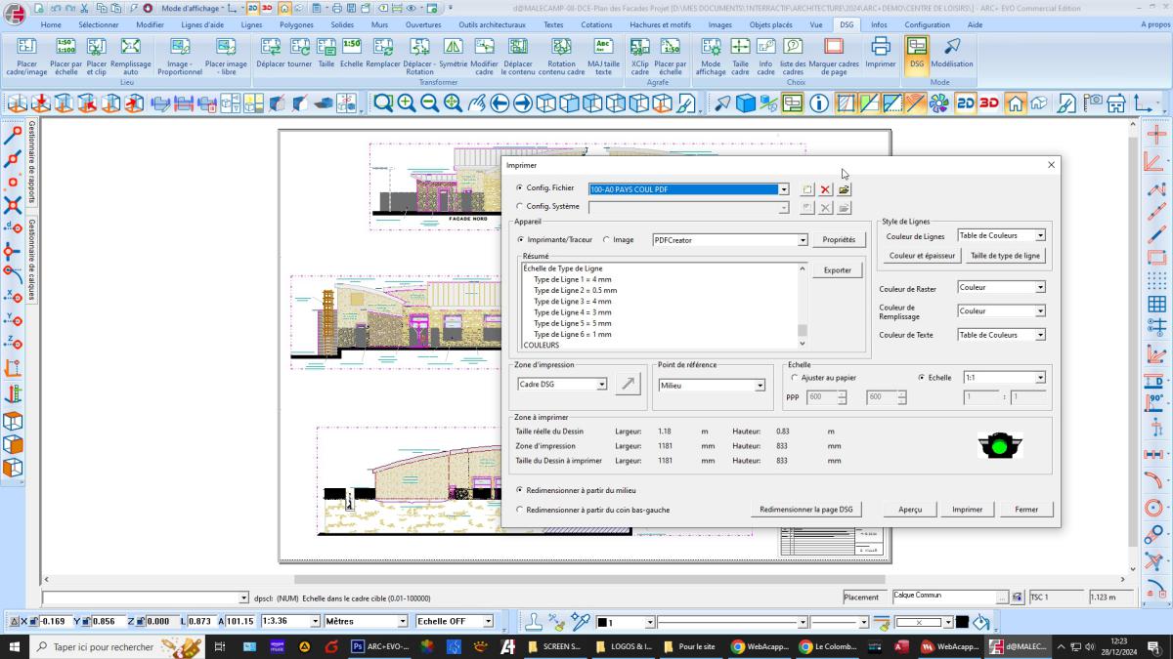Viewport: 1173px width, 659px height.
Task: Click the Marquer cadres de page icon
Action: (833, 47)
